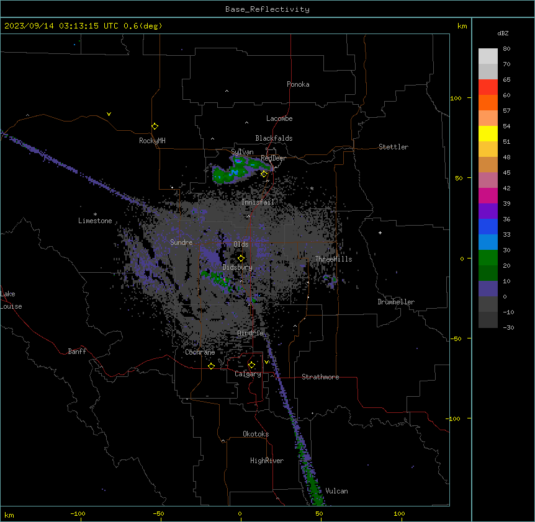The height and width of the screenshot is (522, 535).
Task: Click the Calgary city label
Action: (248, 374)
